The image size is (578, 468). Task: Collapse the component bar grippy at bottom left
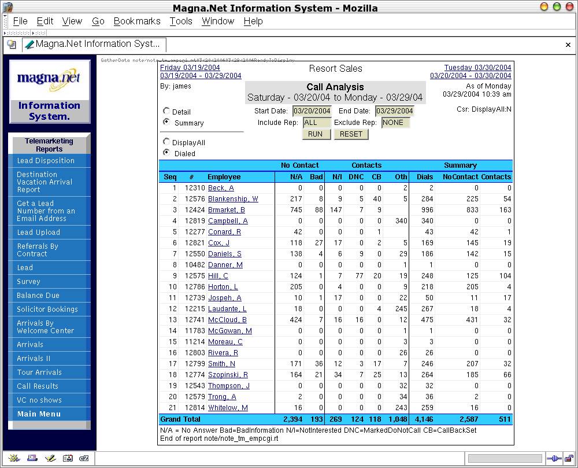3,458
